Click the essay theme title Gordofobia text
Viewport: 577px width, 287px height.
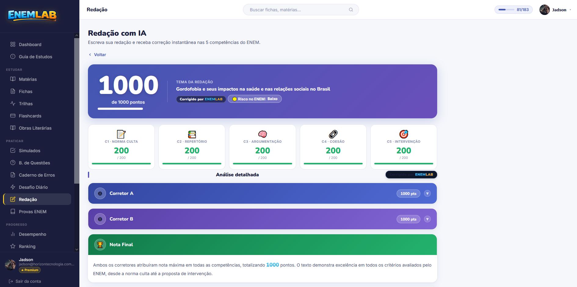click(x=253, y=89)
